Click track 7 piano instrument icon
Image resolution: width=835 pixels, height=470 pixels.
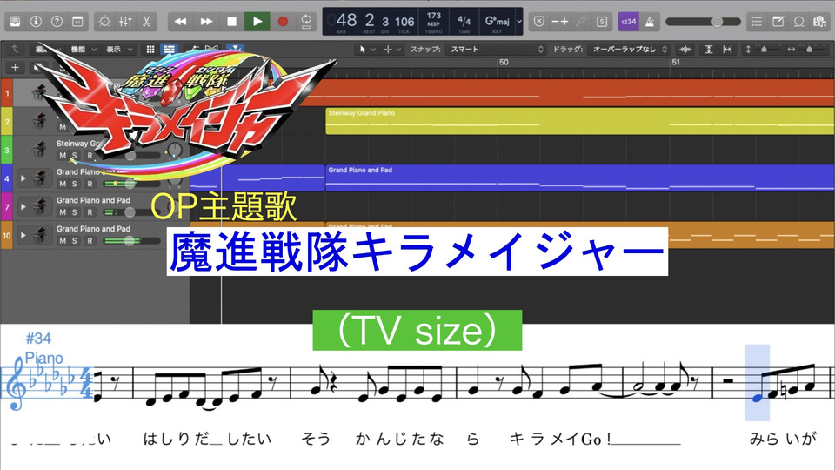click(39, 206)
